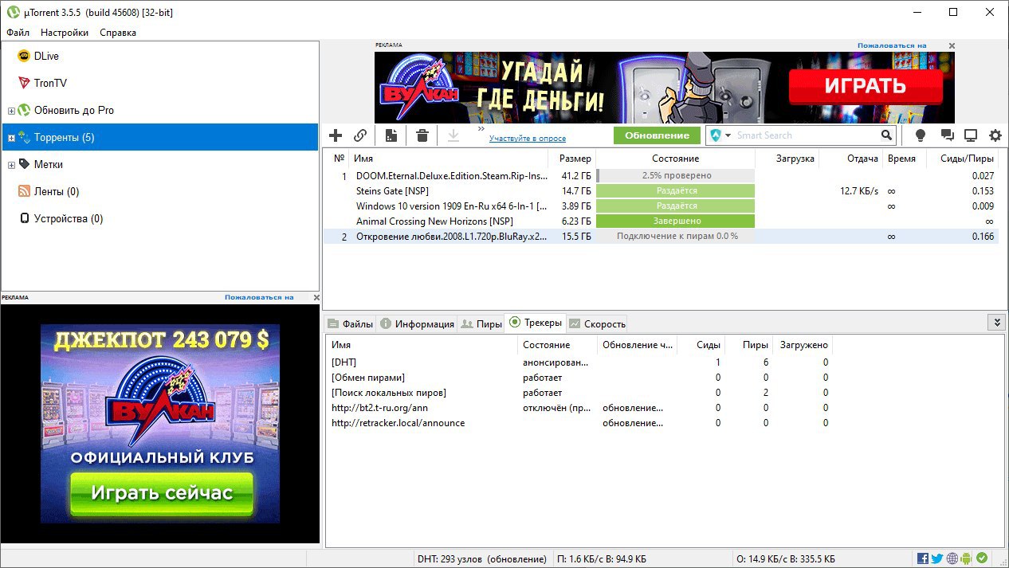
Task: Sort torrents by Сиды/Пиры column header
Action: coord(961,159)
